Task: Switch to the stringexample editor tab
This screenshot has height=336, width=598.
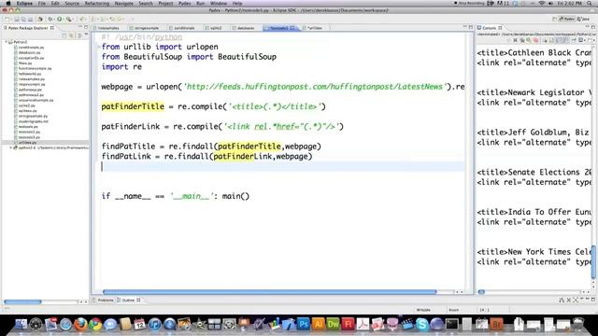Action: tap(144, 28)
